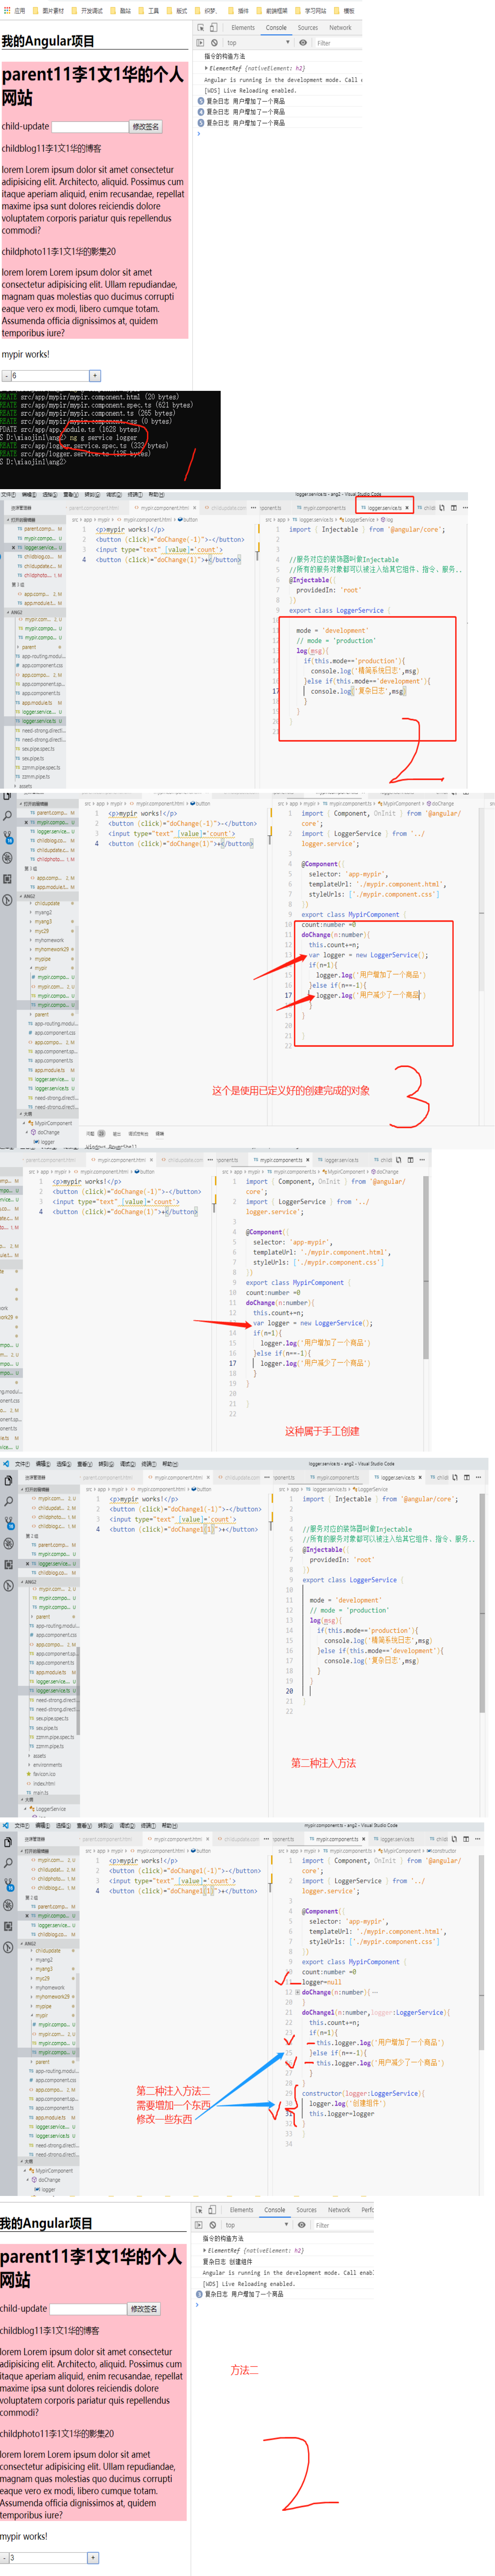495x2576 pixels.
Task: Click console line 复杂日志 创建组件
Action: tap(228, 2261)
